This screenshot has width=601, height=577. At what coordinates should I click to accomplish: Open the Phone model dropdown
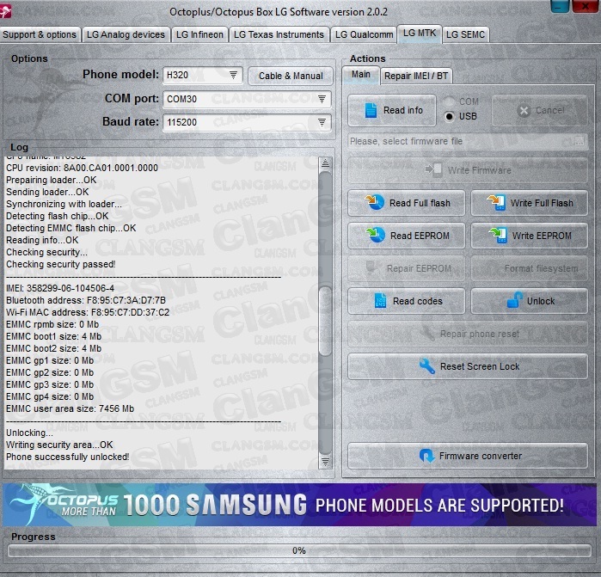point(233,75)
